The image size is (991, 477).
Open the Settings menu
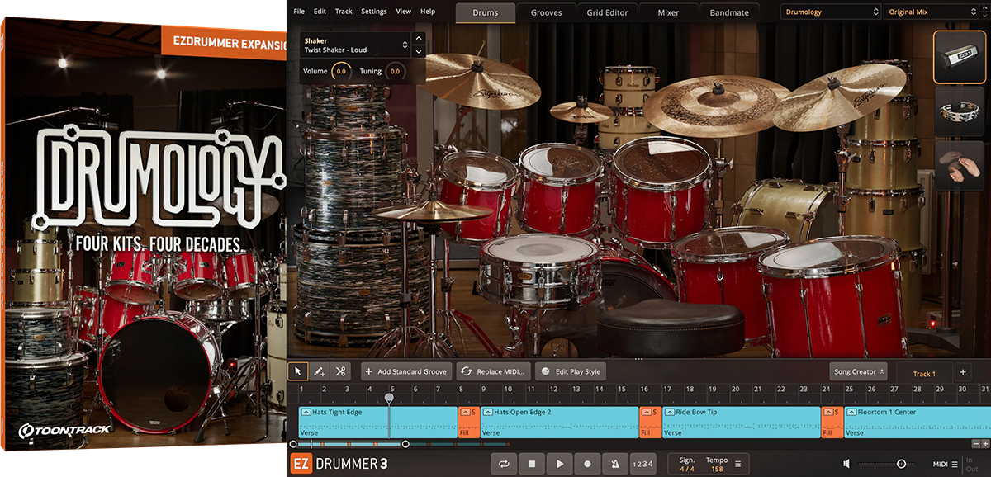tap(374, 12)
